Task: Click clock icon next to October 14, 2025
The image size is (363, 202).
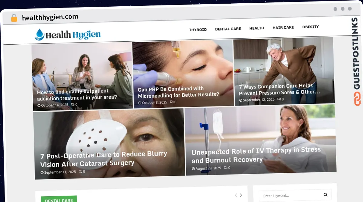Action: click(39, 106)
